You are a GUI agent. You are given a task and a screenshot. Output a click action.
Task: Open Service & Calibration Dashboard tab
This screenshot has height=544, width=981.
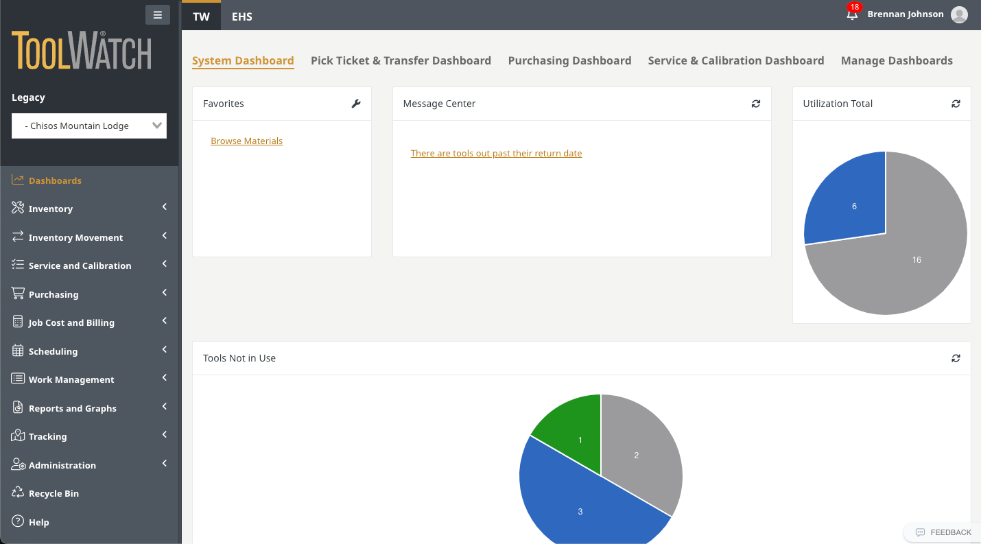(736, 60)
